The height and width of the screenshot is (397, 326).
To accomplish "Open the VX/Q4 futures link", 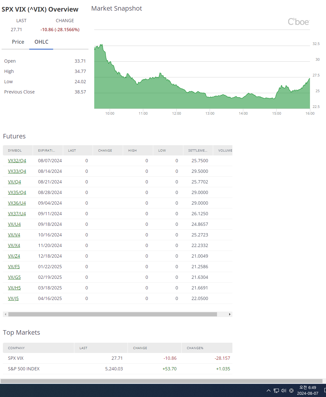I will (x=14, y=182).
